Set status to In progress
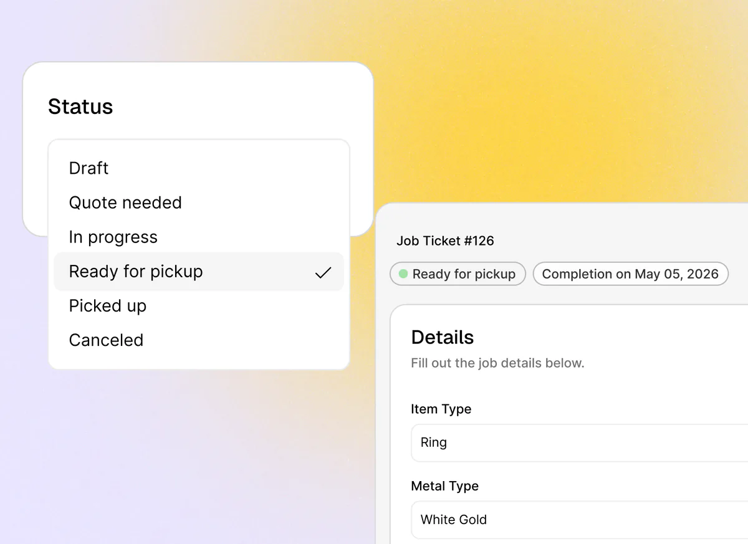748x544 pixels. (x=198, y=237)
